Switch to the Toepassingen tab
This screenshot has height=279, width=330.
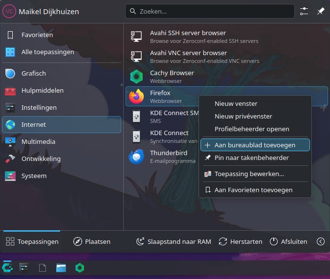32,241
